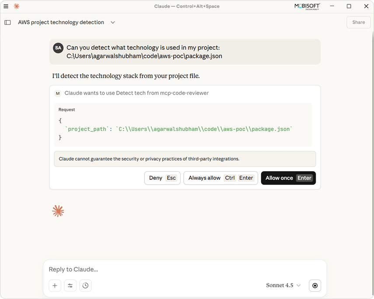Screen dimensions: 374x299
Task: Click the MCP tool icon beside request
Action: point(58,93)
